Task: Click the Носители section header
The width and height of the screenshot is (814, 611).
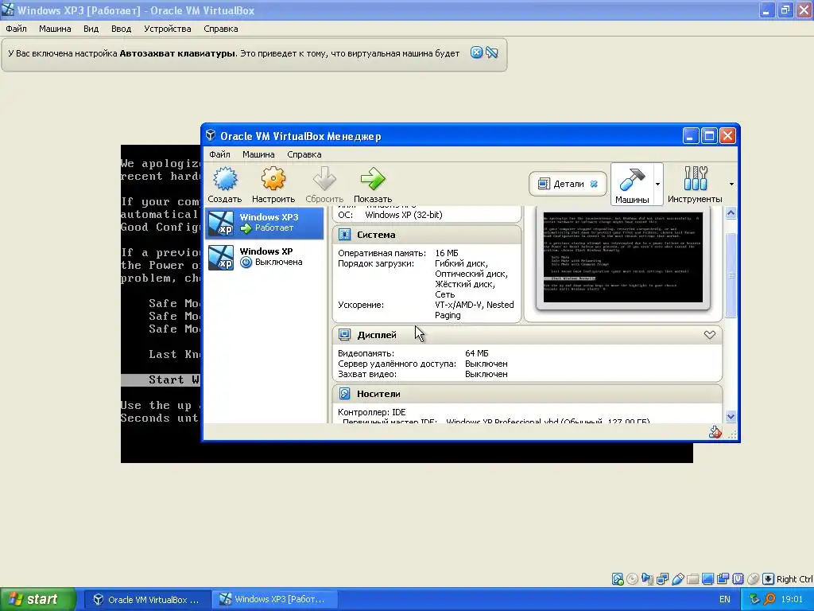Action: point(527,394)
